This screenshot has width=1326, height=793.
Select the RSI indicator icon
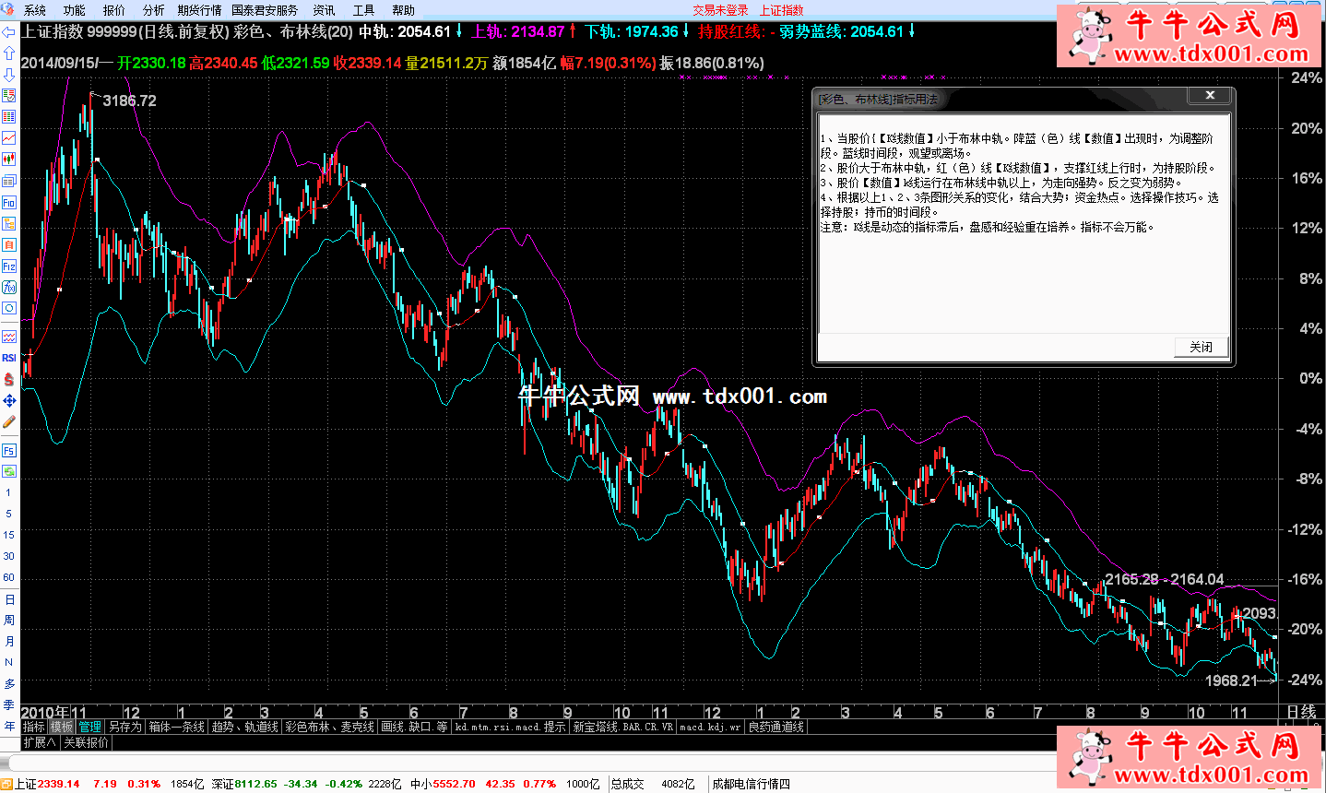click(x=9, y=358)
